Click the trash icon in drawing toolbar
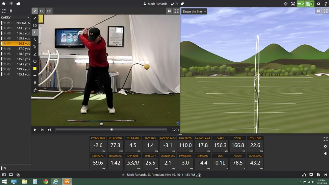This screenshot has height=185, width=329. click(x=35, y=83)
